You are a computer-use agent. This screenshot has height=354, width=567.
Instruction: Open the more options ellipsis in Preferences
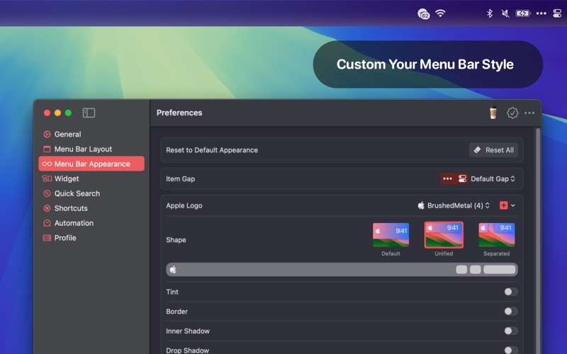pos(529,113)
